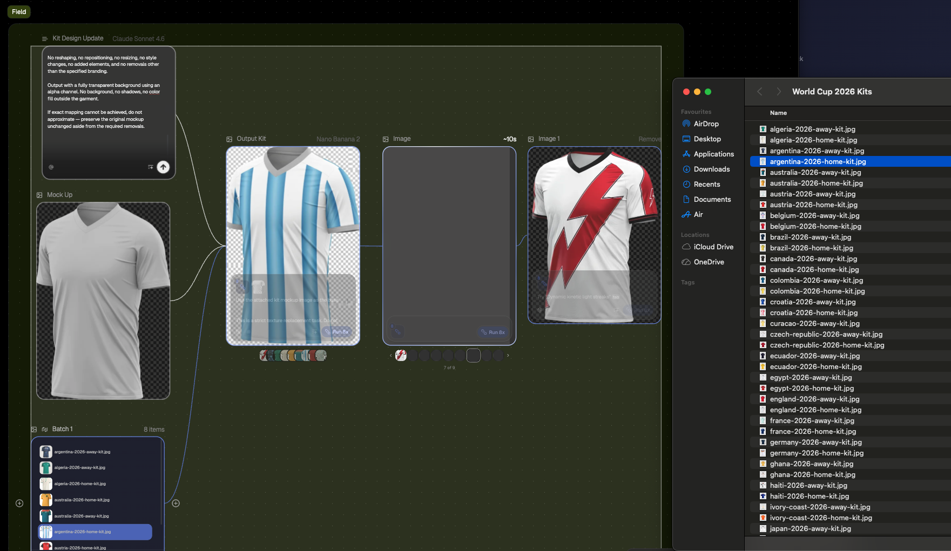Click the Field tag in the top left corner

pyautogui.click(x=19, y=12)
